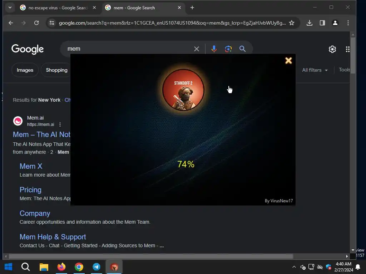The width and height of the screenshot is (366, 274).
Task: Open the Pricing sitelink
Action: 30,190
